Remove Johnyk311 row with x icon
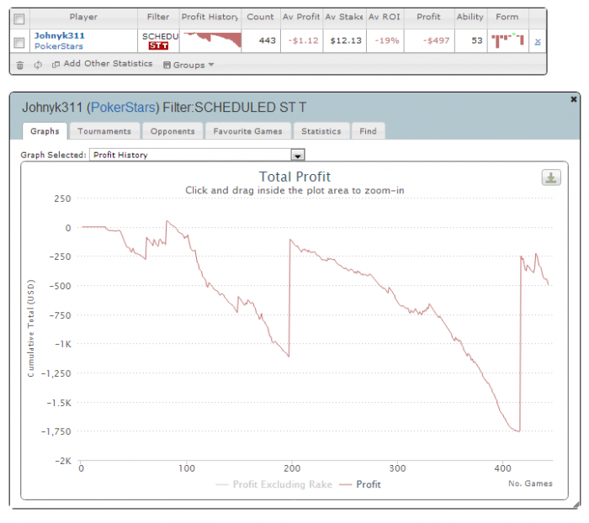The height and width of the screenshot is (523, 589). tap(538, 42)
